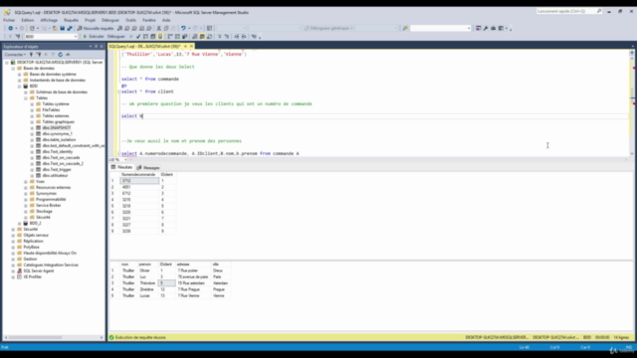The image size is (637, 358).
Task: Click the Nouvelle requête toolbar button
Action: click(96, 29)
